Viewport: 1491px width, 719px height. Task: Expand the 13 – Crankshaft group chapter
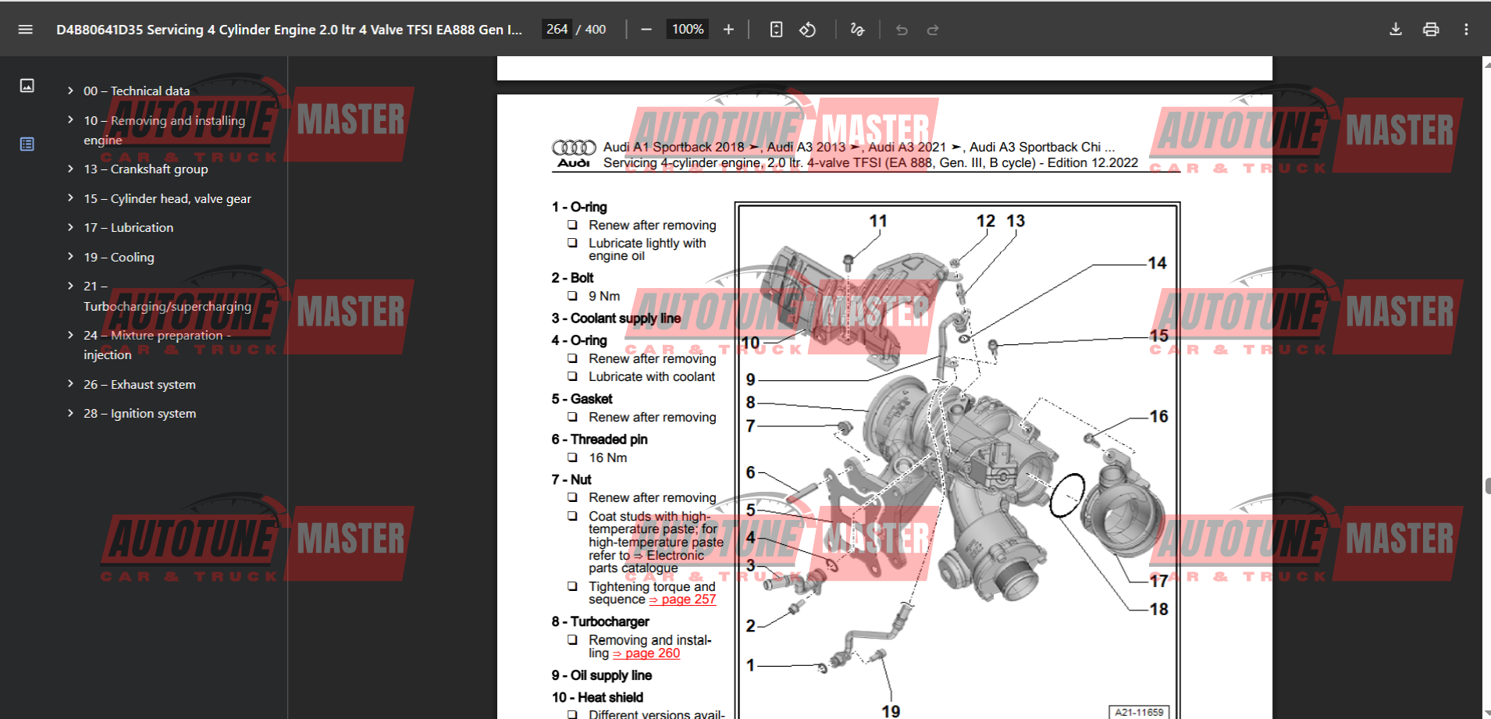click(70, 169)
